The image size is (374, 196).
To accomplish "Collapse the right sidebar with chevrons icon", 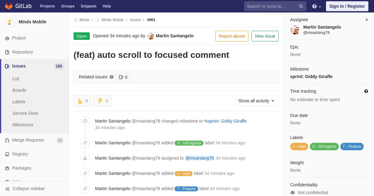I will click(x=367, y=20).
